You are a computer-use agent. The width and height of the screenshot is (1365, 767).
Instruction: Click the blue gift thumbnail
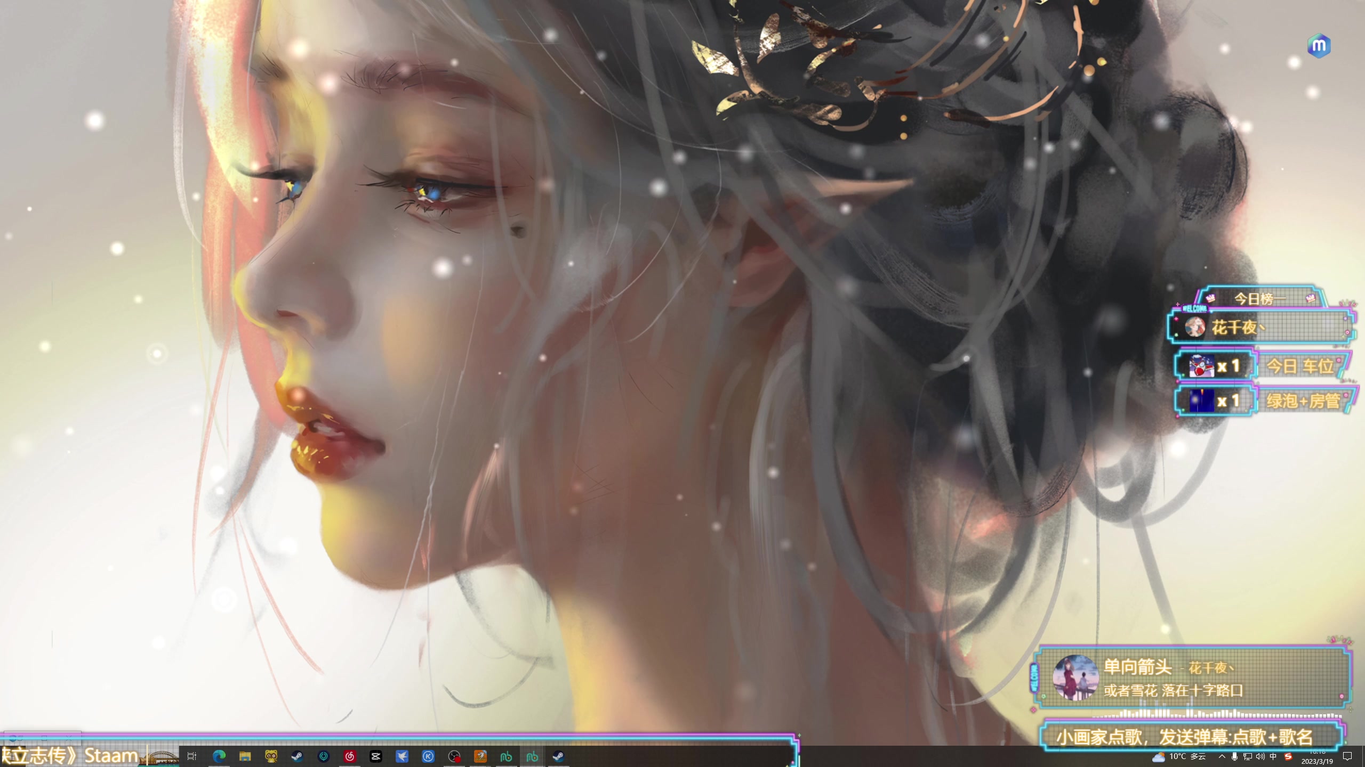[1201, 401]
